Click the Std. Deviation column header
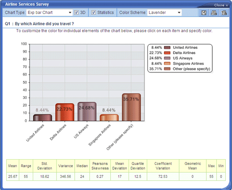This screenshot has width=232, height=190. 45,166
